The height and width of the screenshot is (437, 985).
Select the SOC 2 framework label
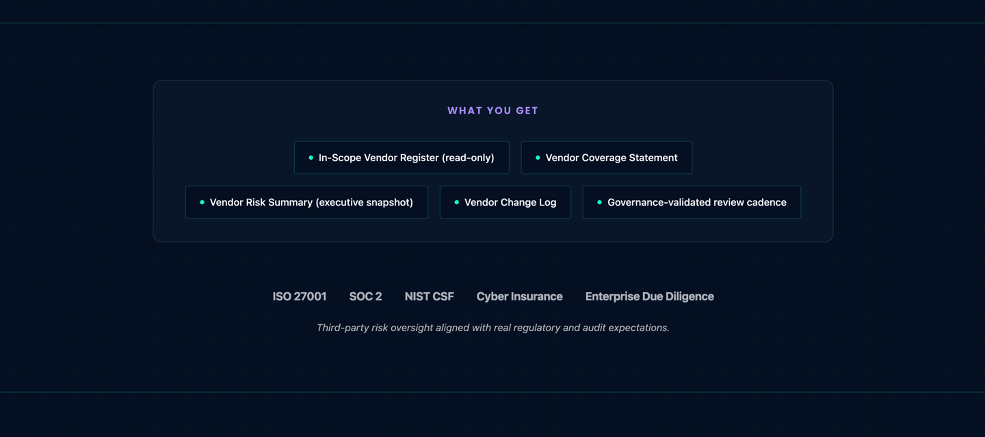365,296
